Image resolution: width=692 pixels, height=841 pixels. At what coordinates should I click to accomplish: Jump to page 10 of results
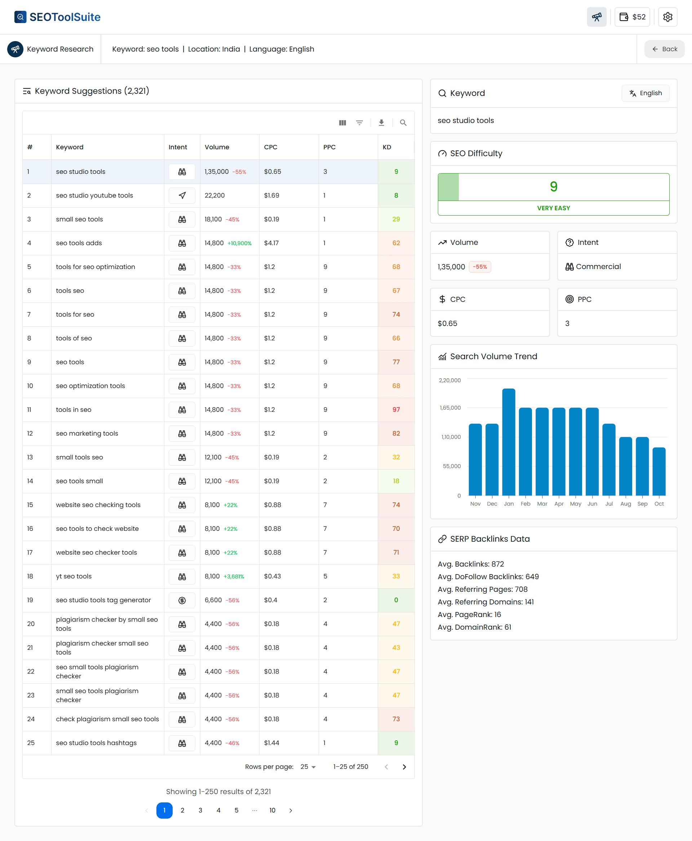pyautogui.click(x=272, y=810)
